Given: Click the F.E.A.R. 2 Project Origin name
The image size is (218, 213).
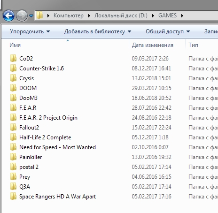Looking at the screenshot, I should coord(48,118).
